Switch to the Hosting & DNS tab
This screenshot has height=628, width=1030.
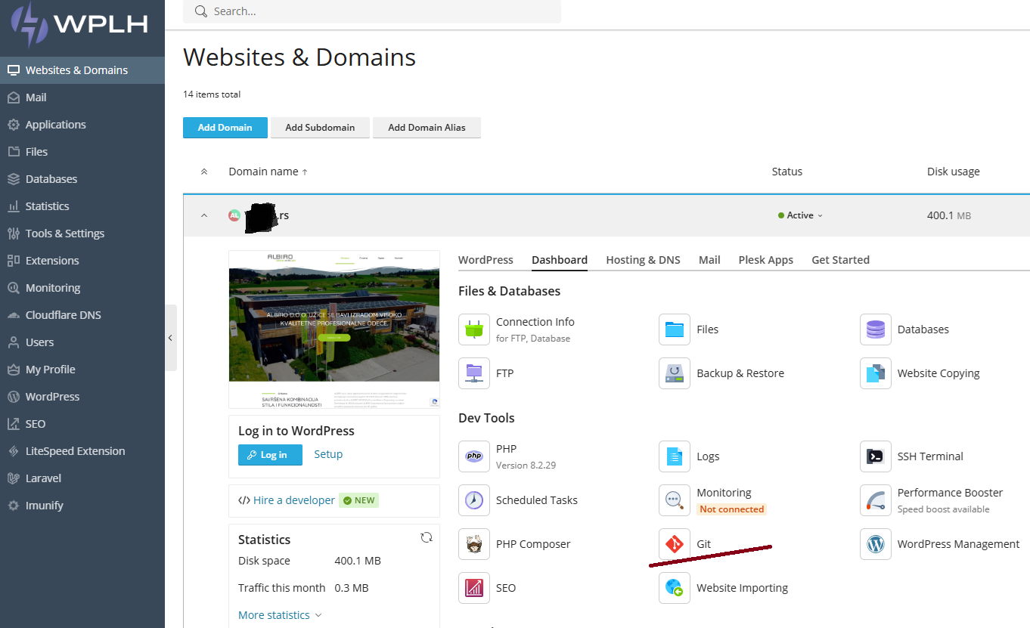coord(643,260)
